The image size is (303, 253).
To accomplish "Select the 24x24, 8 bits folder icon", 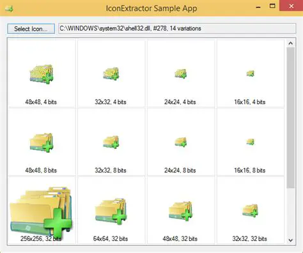I will tap(180, 142).
